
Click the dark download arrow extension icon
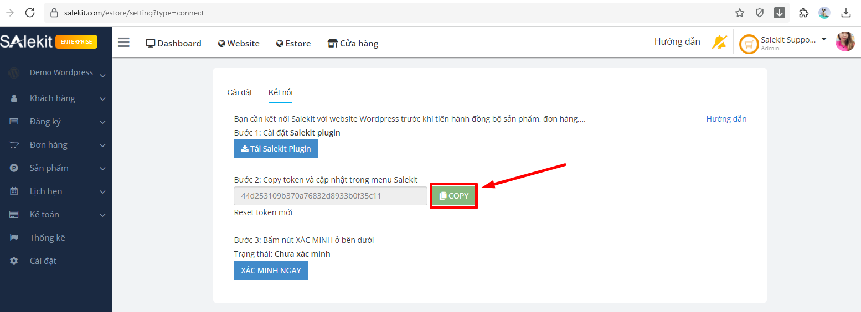(780, 13)
